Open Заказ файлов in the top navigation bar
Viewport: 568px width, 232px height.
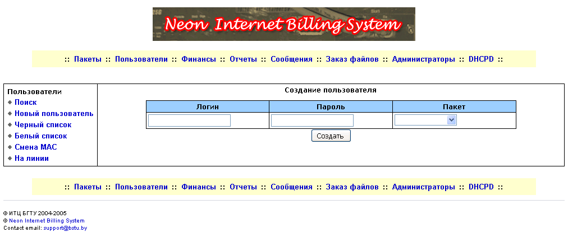click(x=352, y=59)
